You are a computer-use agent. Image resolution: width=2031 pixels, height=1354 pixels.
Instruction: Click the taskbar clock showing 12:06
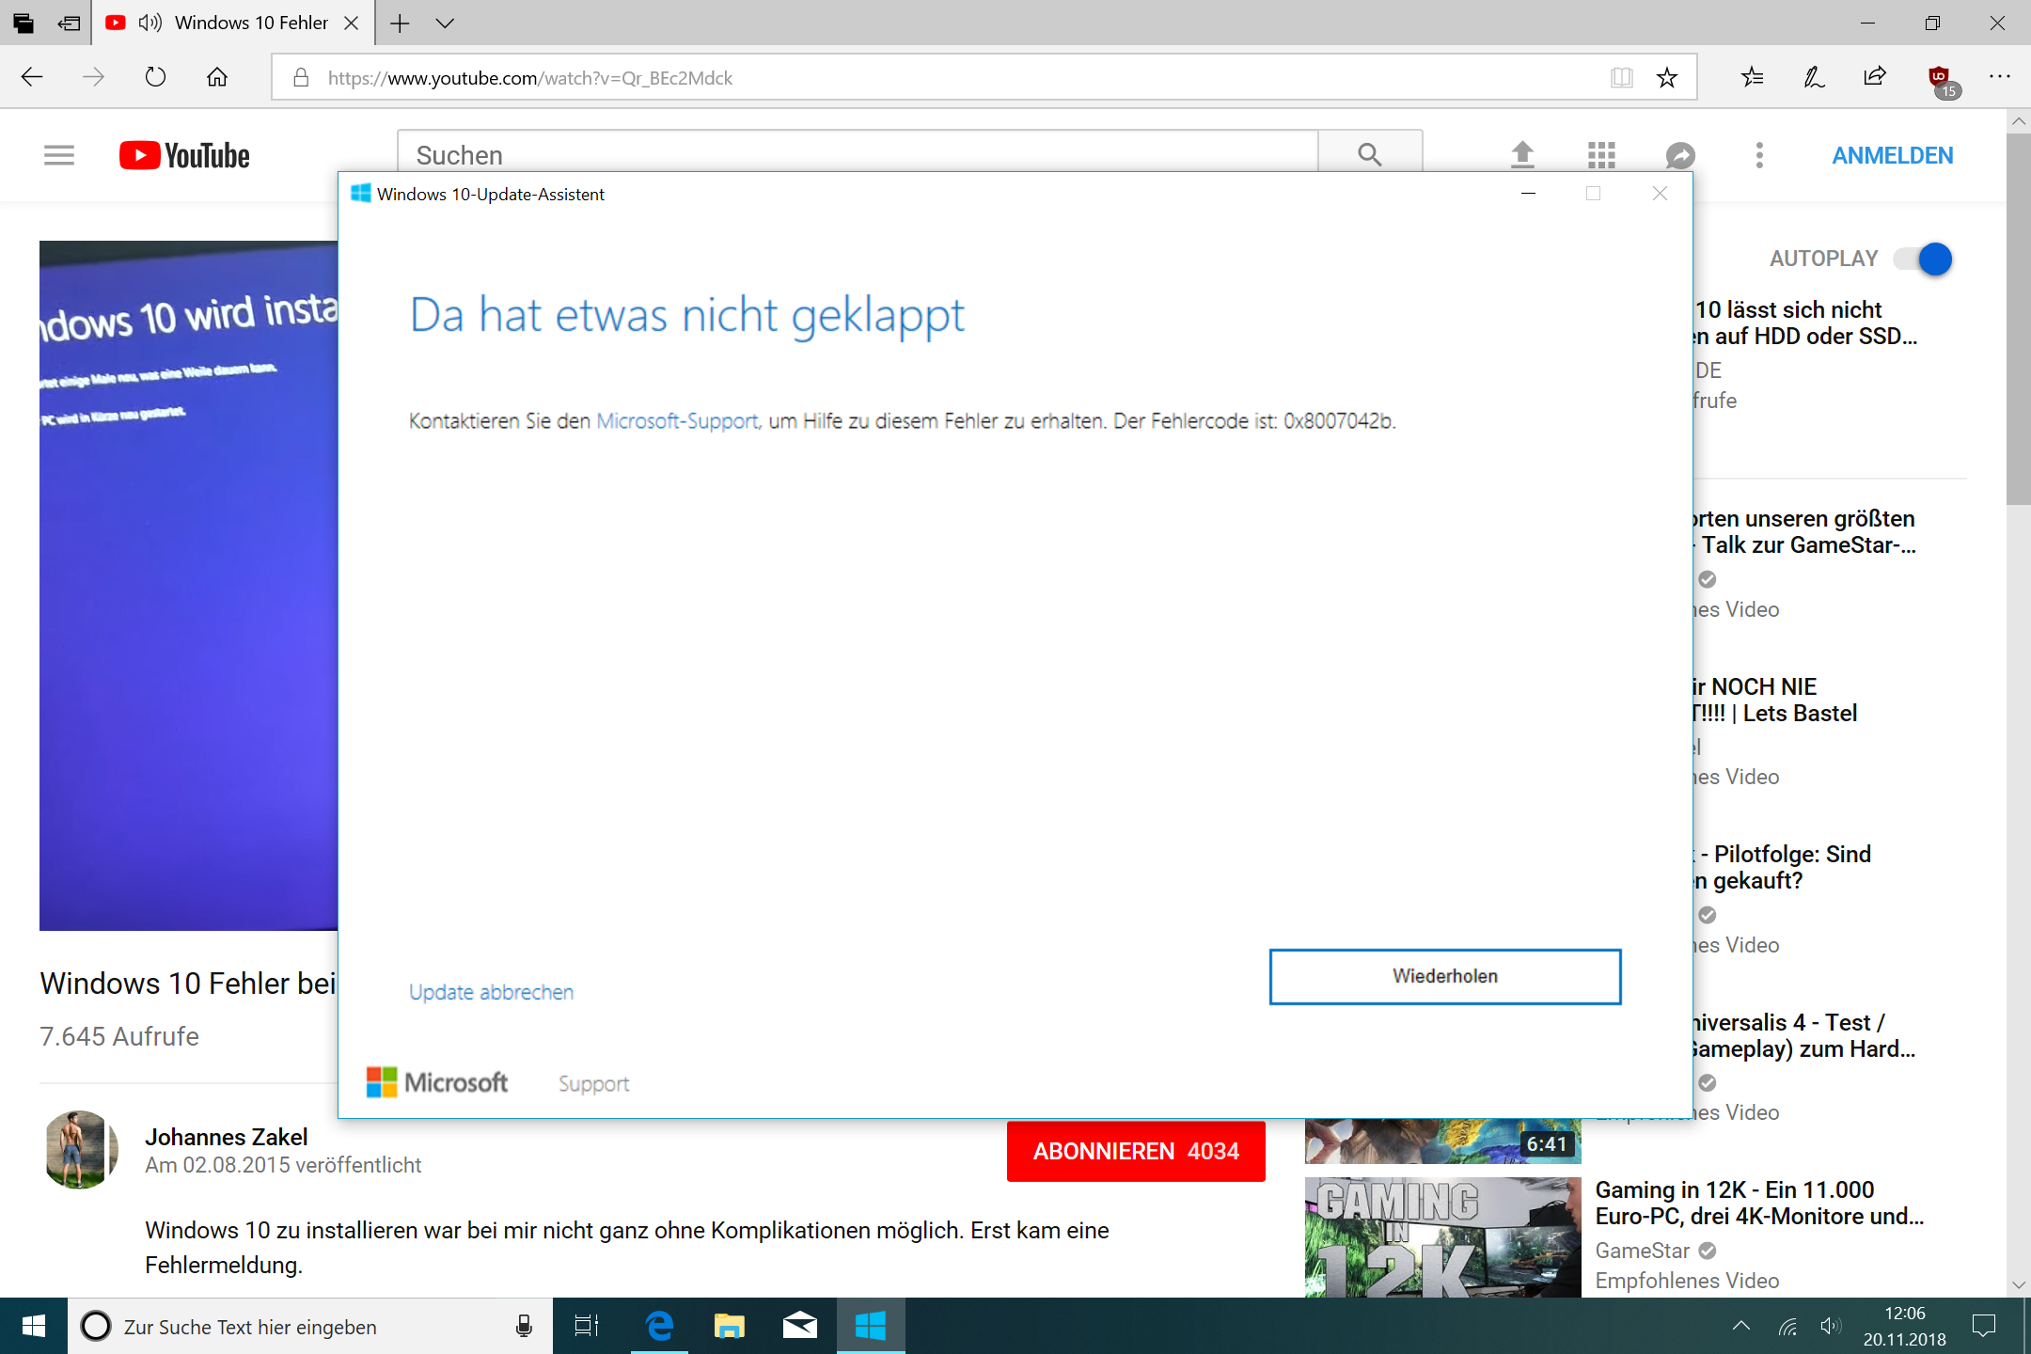[x=1904, y=1326]
